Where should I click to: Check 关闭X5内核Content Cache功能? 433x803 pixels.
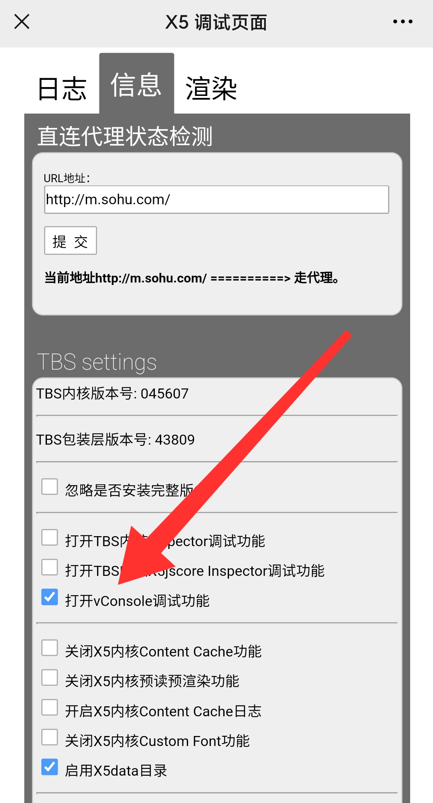point(50,648)
